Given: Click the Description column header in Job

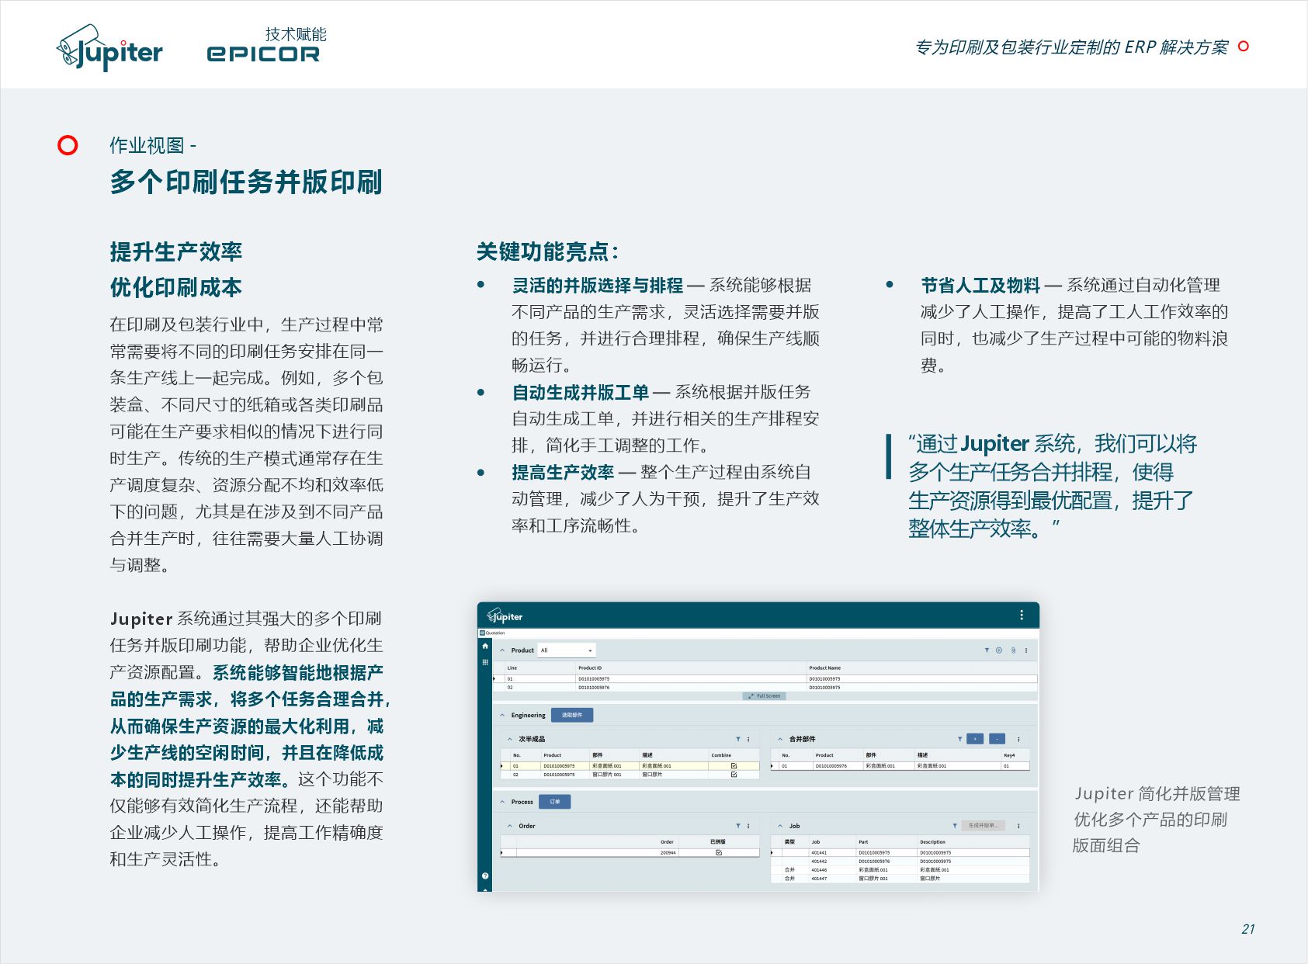Looking at the screenshot, I should pyautogui.click(x=932, y=842).
